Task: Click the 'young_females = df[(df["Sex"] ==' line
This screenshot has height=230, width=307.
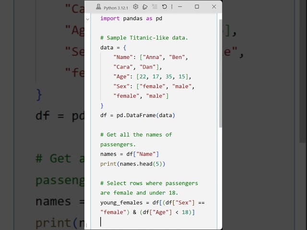Action: coord(153,203)
